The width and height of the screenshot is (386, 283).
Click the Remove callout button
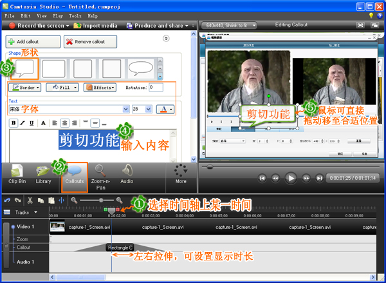[x=90, y=41]
